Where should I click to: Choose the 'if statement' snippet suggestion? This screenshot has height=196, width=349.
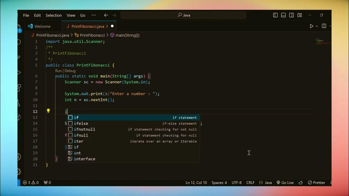tap(134, 118)
